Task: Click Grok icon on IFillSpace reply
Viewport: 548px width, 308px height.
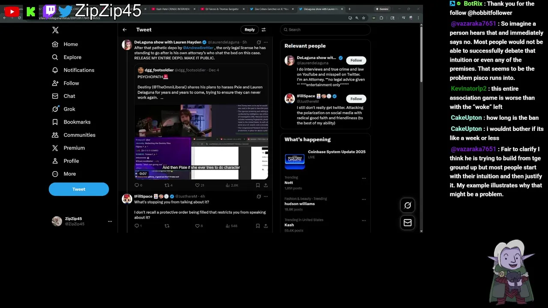Action: click(x=259, y=196)
